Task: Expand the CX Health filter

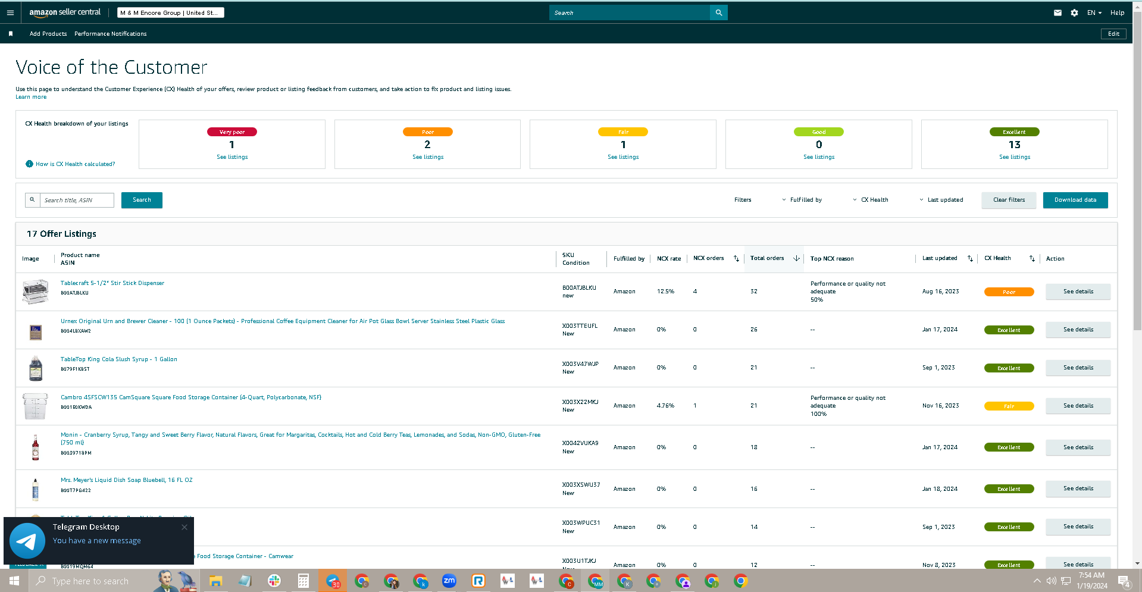Action: coord(871,200)
